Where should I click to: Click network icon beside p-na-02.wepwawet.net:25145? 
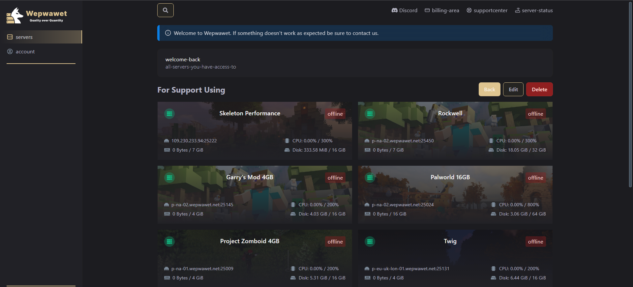click(x=166, y=205)
